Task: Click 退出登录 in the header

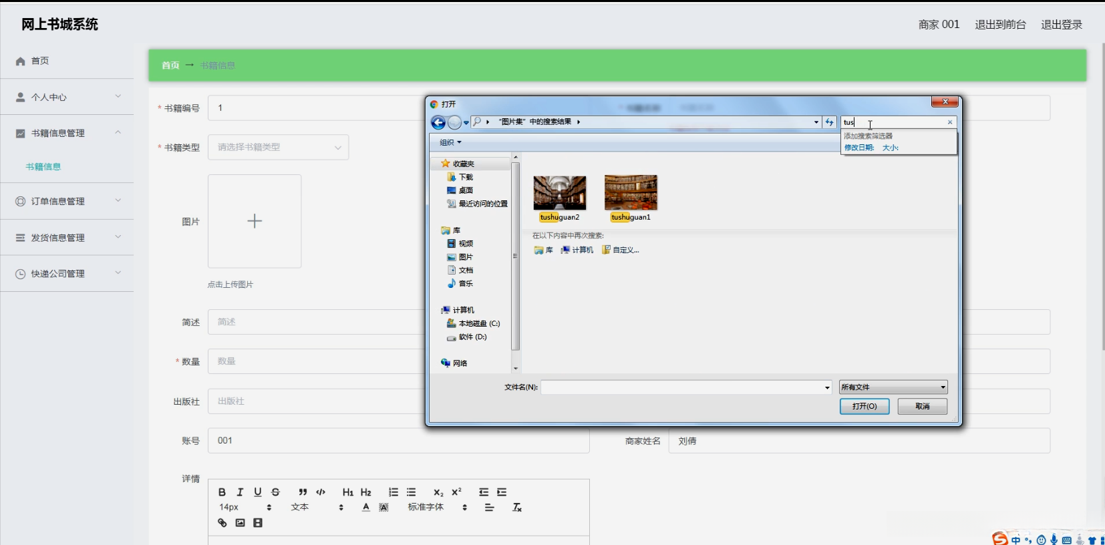Action: (x=1062, y=25)
